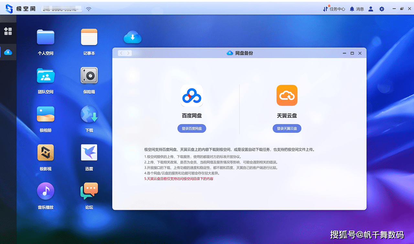Click note 4.各个网盘/云盘的服务
This screenshot has height=244, width=414.
182,173
